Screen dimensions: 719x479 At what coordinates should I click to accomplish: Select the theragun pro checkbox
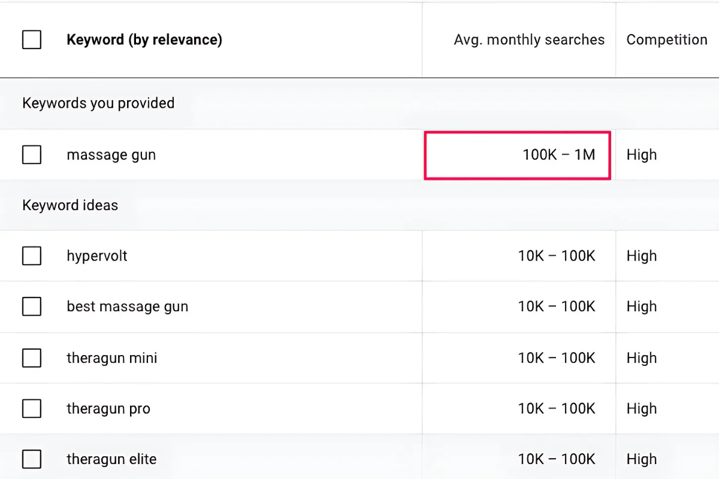click(x=32, y=409)
